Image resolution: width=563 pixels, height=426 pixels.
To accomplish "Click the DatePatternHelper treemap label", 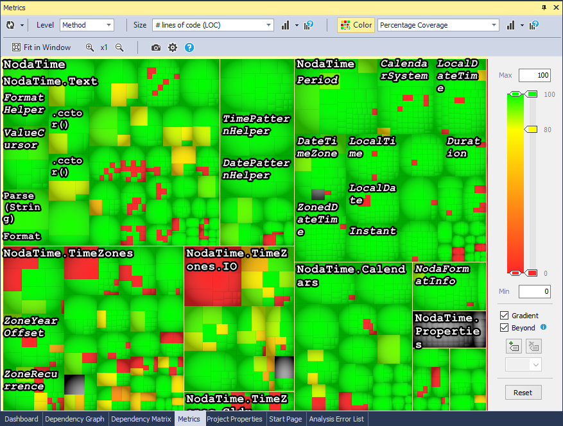I will pyautogui.click(x=256, y=169).
